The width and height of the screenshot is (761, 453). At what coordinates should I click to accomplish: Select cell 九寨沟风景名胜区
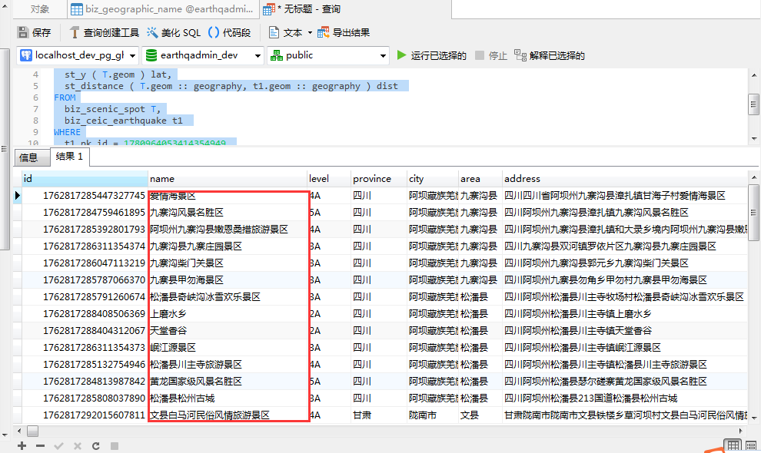228,213
